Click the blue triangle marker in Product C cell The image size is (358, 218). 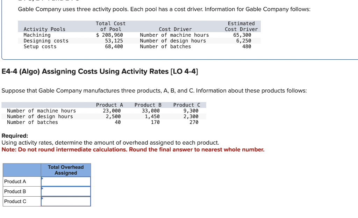click(43, 199)
